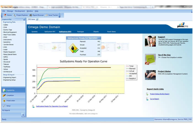Expand the toolbar overflow arrow
The height and width of the screenshot is (128, 193).
click(60, 15)
